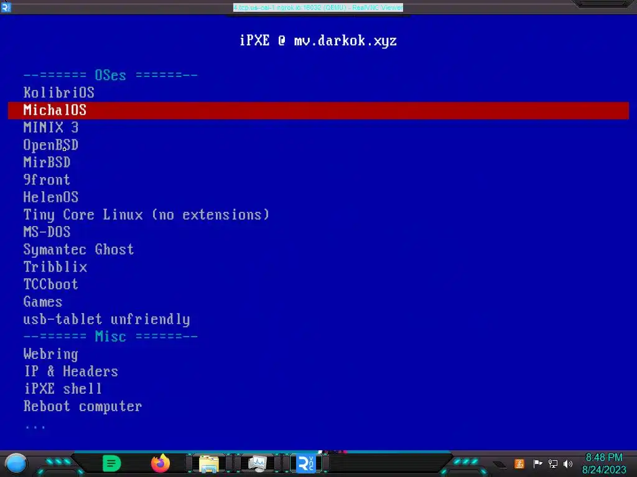Image resolution: width=637 pixels, height=477 pixels.
Task: Select the KolibriOS boot entry
Action: coord(59,93)
